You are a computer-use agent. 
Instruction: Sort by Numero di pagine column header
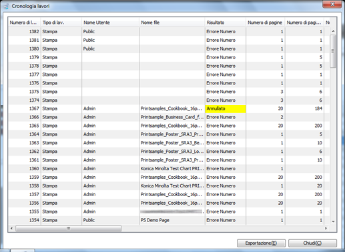pos(266,23)
